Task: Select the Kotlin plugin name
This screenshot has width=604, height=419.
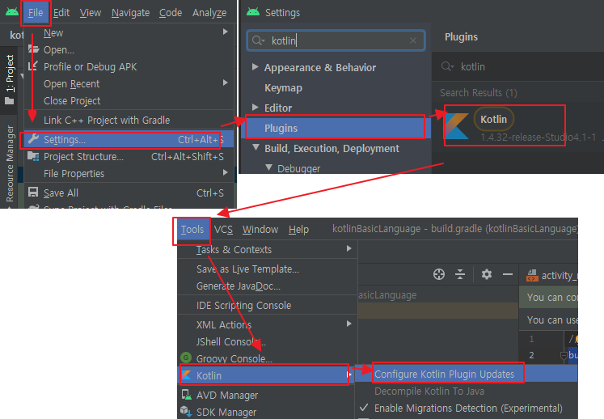Action: [493, 120]
